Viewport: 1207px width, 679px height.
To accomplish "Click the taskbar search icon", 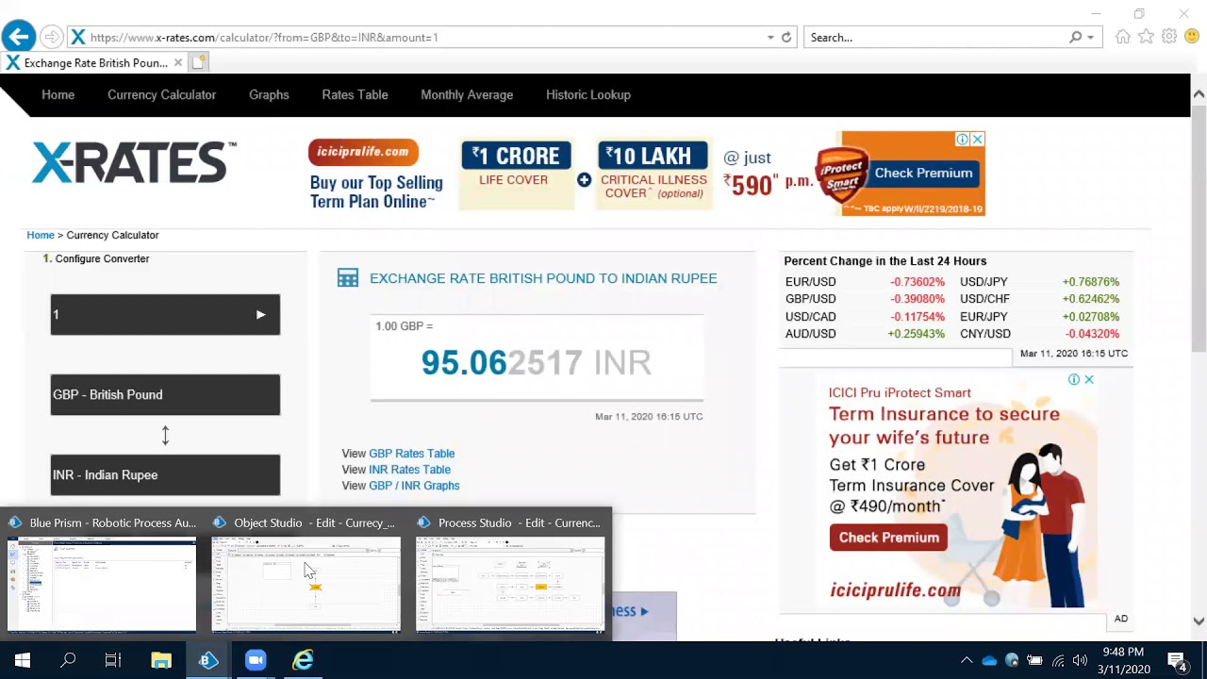I will coord(68,660).
